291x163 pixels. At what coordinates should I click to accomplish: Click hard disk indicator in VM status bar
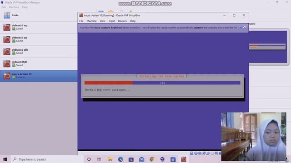tap(191, 153)
